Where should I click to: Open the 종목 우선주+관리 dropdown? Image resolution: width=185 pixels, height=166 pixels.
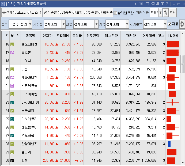[30, 24]
